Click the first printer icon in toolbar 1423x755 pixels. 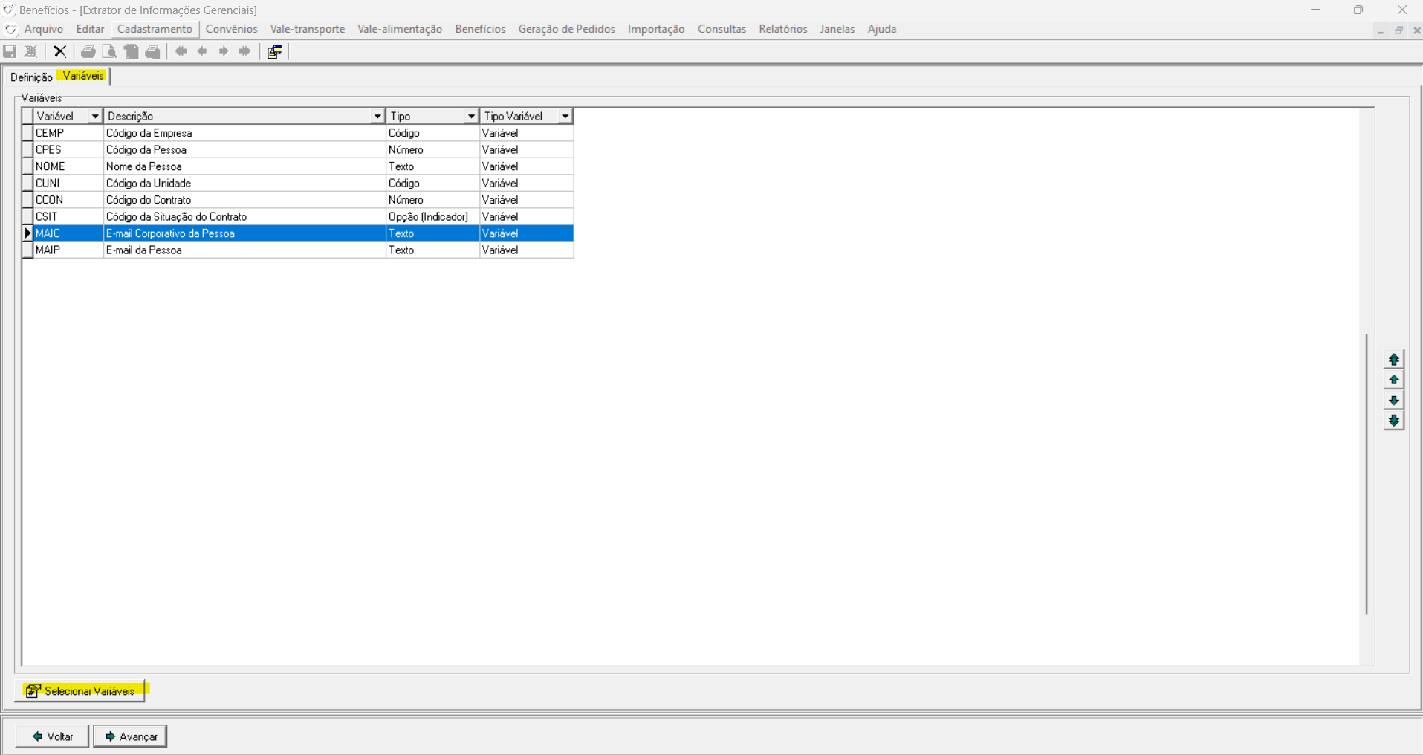88,51
